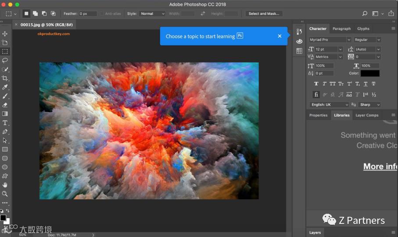
Task: Open the Character text color swatch
Action: 370,73
